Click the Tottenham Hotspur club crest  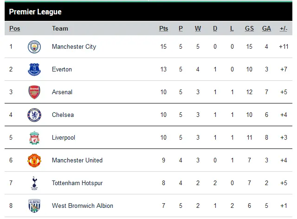pyautogui.click(x=34, y=183)
